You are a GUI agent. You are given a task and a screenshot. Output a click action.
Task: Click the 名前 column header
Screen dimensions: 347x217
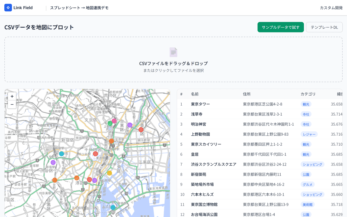point(195,94)
